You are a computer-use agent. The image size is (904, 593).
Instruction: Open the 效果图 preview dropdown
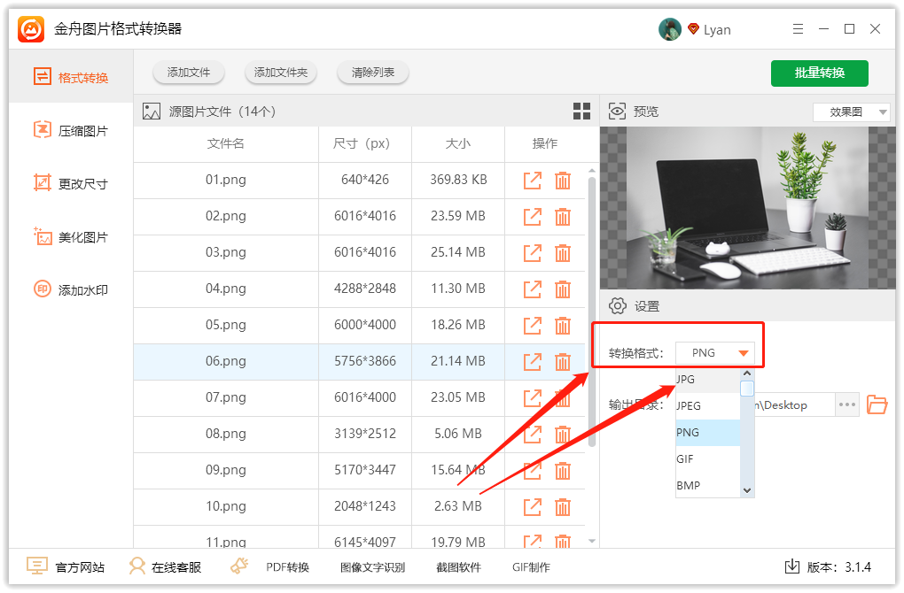pos(852,112)
